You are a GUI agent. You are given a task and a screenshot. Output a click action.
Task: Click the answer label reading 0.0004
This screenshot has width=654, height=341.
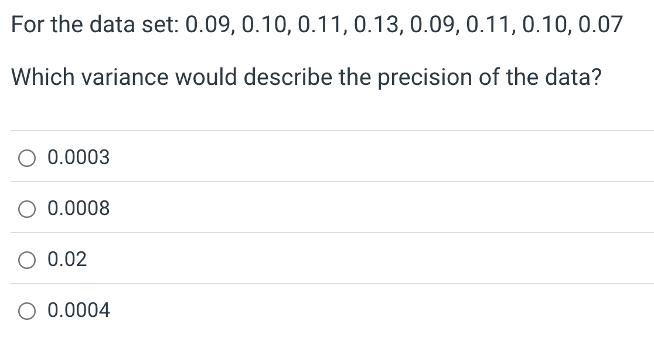pos(78,310)
